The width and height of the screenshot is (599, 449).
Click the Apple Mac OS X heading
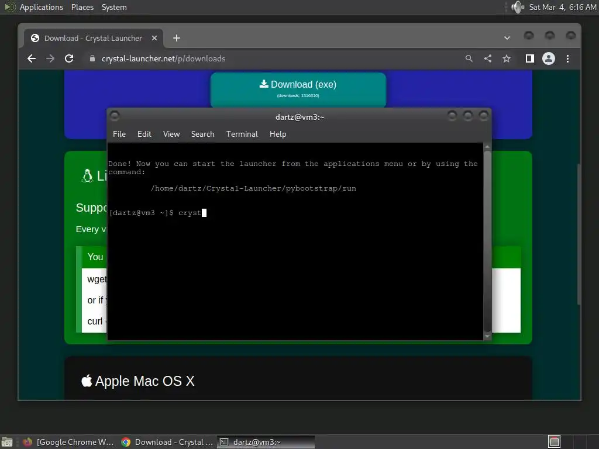(138, 381)
